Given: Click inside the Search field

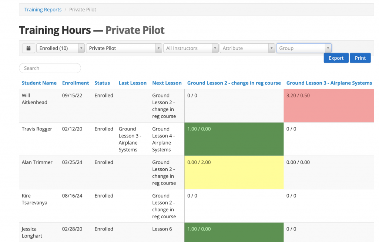Looking at the screenshot, I should click(x=50, y=68).
